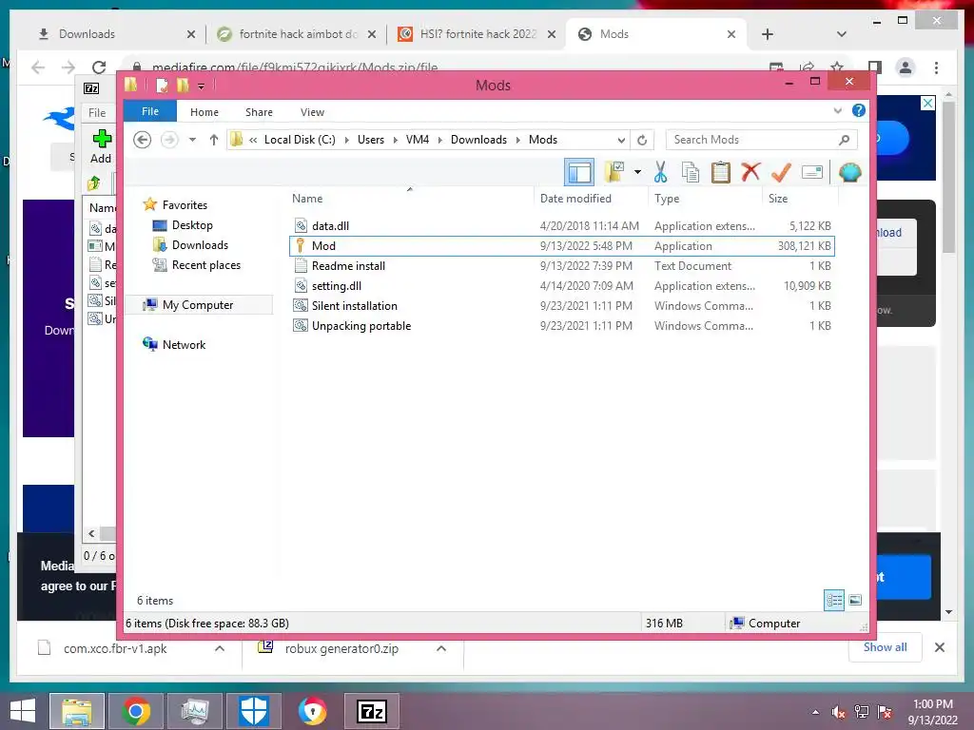974x730 pixels.
Task: Expand robux generator0.zip download options
Action: coord(441,648)
